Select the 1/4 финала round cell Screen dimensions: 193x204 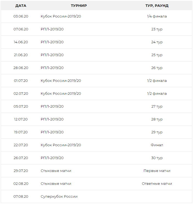coord(157,16)
